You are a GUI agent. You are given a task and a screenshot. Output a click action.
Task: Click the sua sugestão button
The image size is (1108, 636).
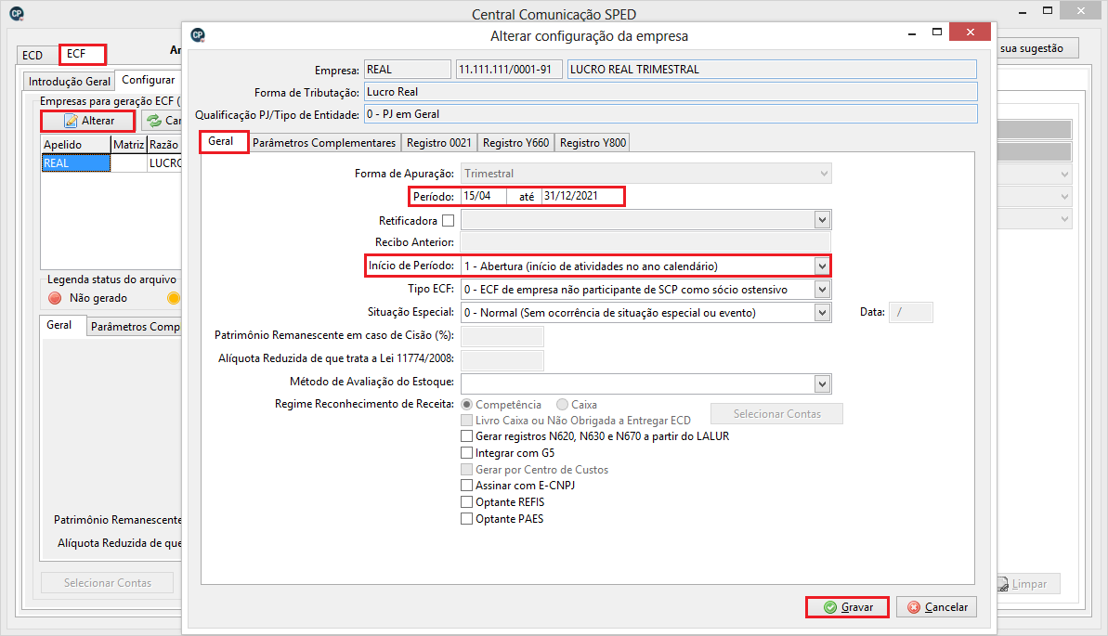(1036, 48)
